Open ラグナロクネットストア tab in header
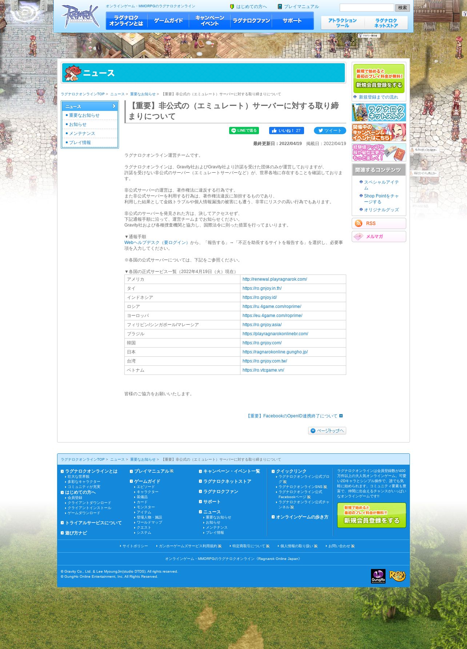The width and height of the screenshot is (467, 649). 386,23
